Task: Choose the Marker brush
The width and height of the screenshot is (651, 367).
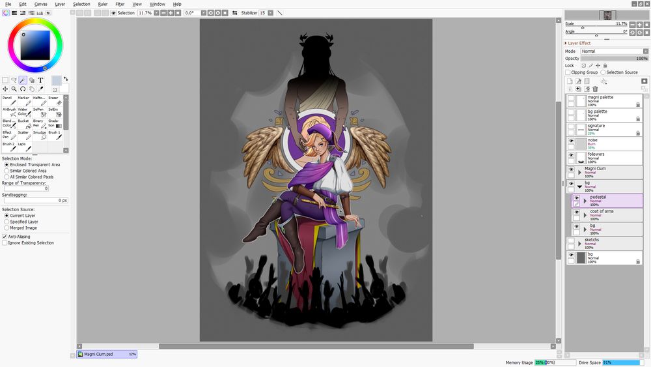Action: 24,100
